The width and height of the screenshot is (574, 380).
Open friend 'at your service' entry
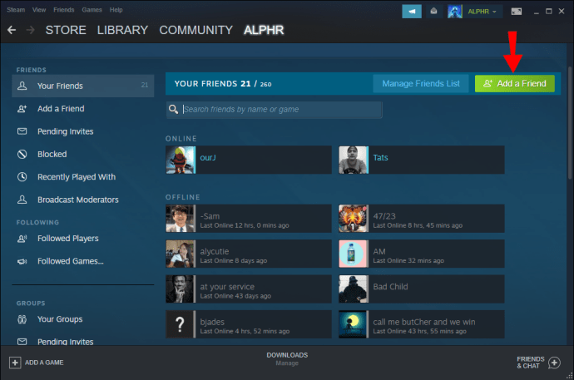tap(249, 289)
